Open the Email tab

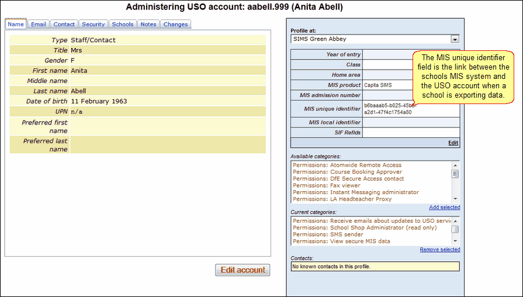tap(39, 24)
